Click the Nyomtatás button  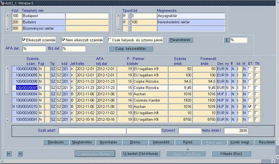[108, 142]
